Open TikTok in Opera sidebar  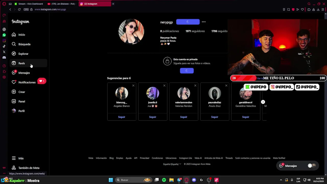[4, 46]
